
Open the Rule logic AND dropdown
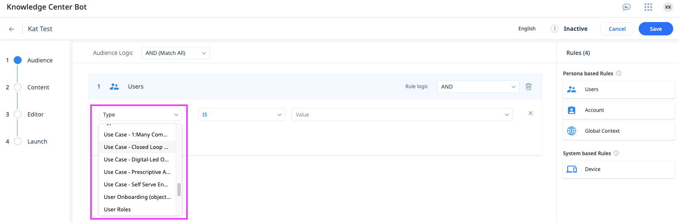tap(478, 87)
